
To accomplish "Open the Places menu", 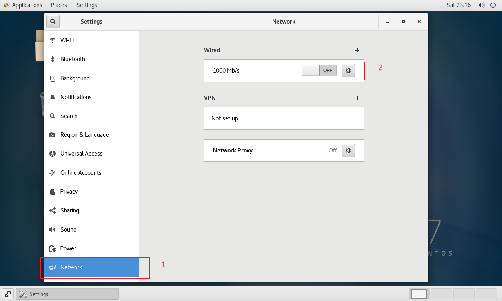I will (x=59, y=5).
